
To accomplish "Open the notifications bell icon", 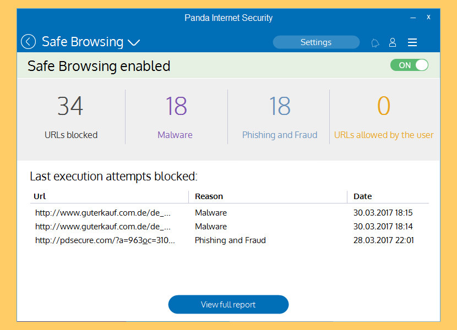I will point(375,43).
